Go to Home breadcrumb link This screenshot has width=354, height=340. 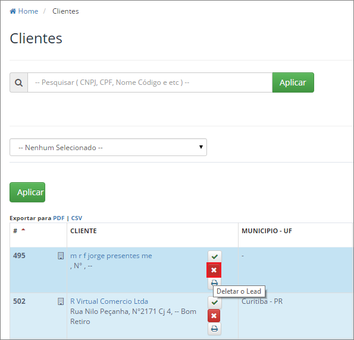pyautogui.click(x=28, y=11)
